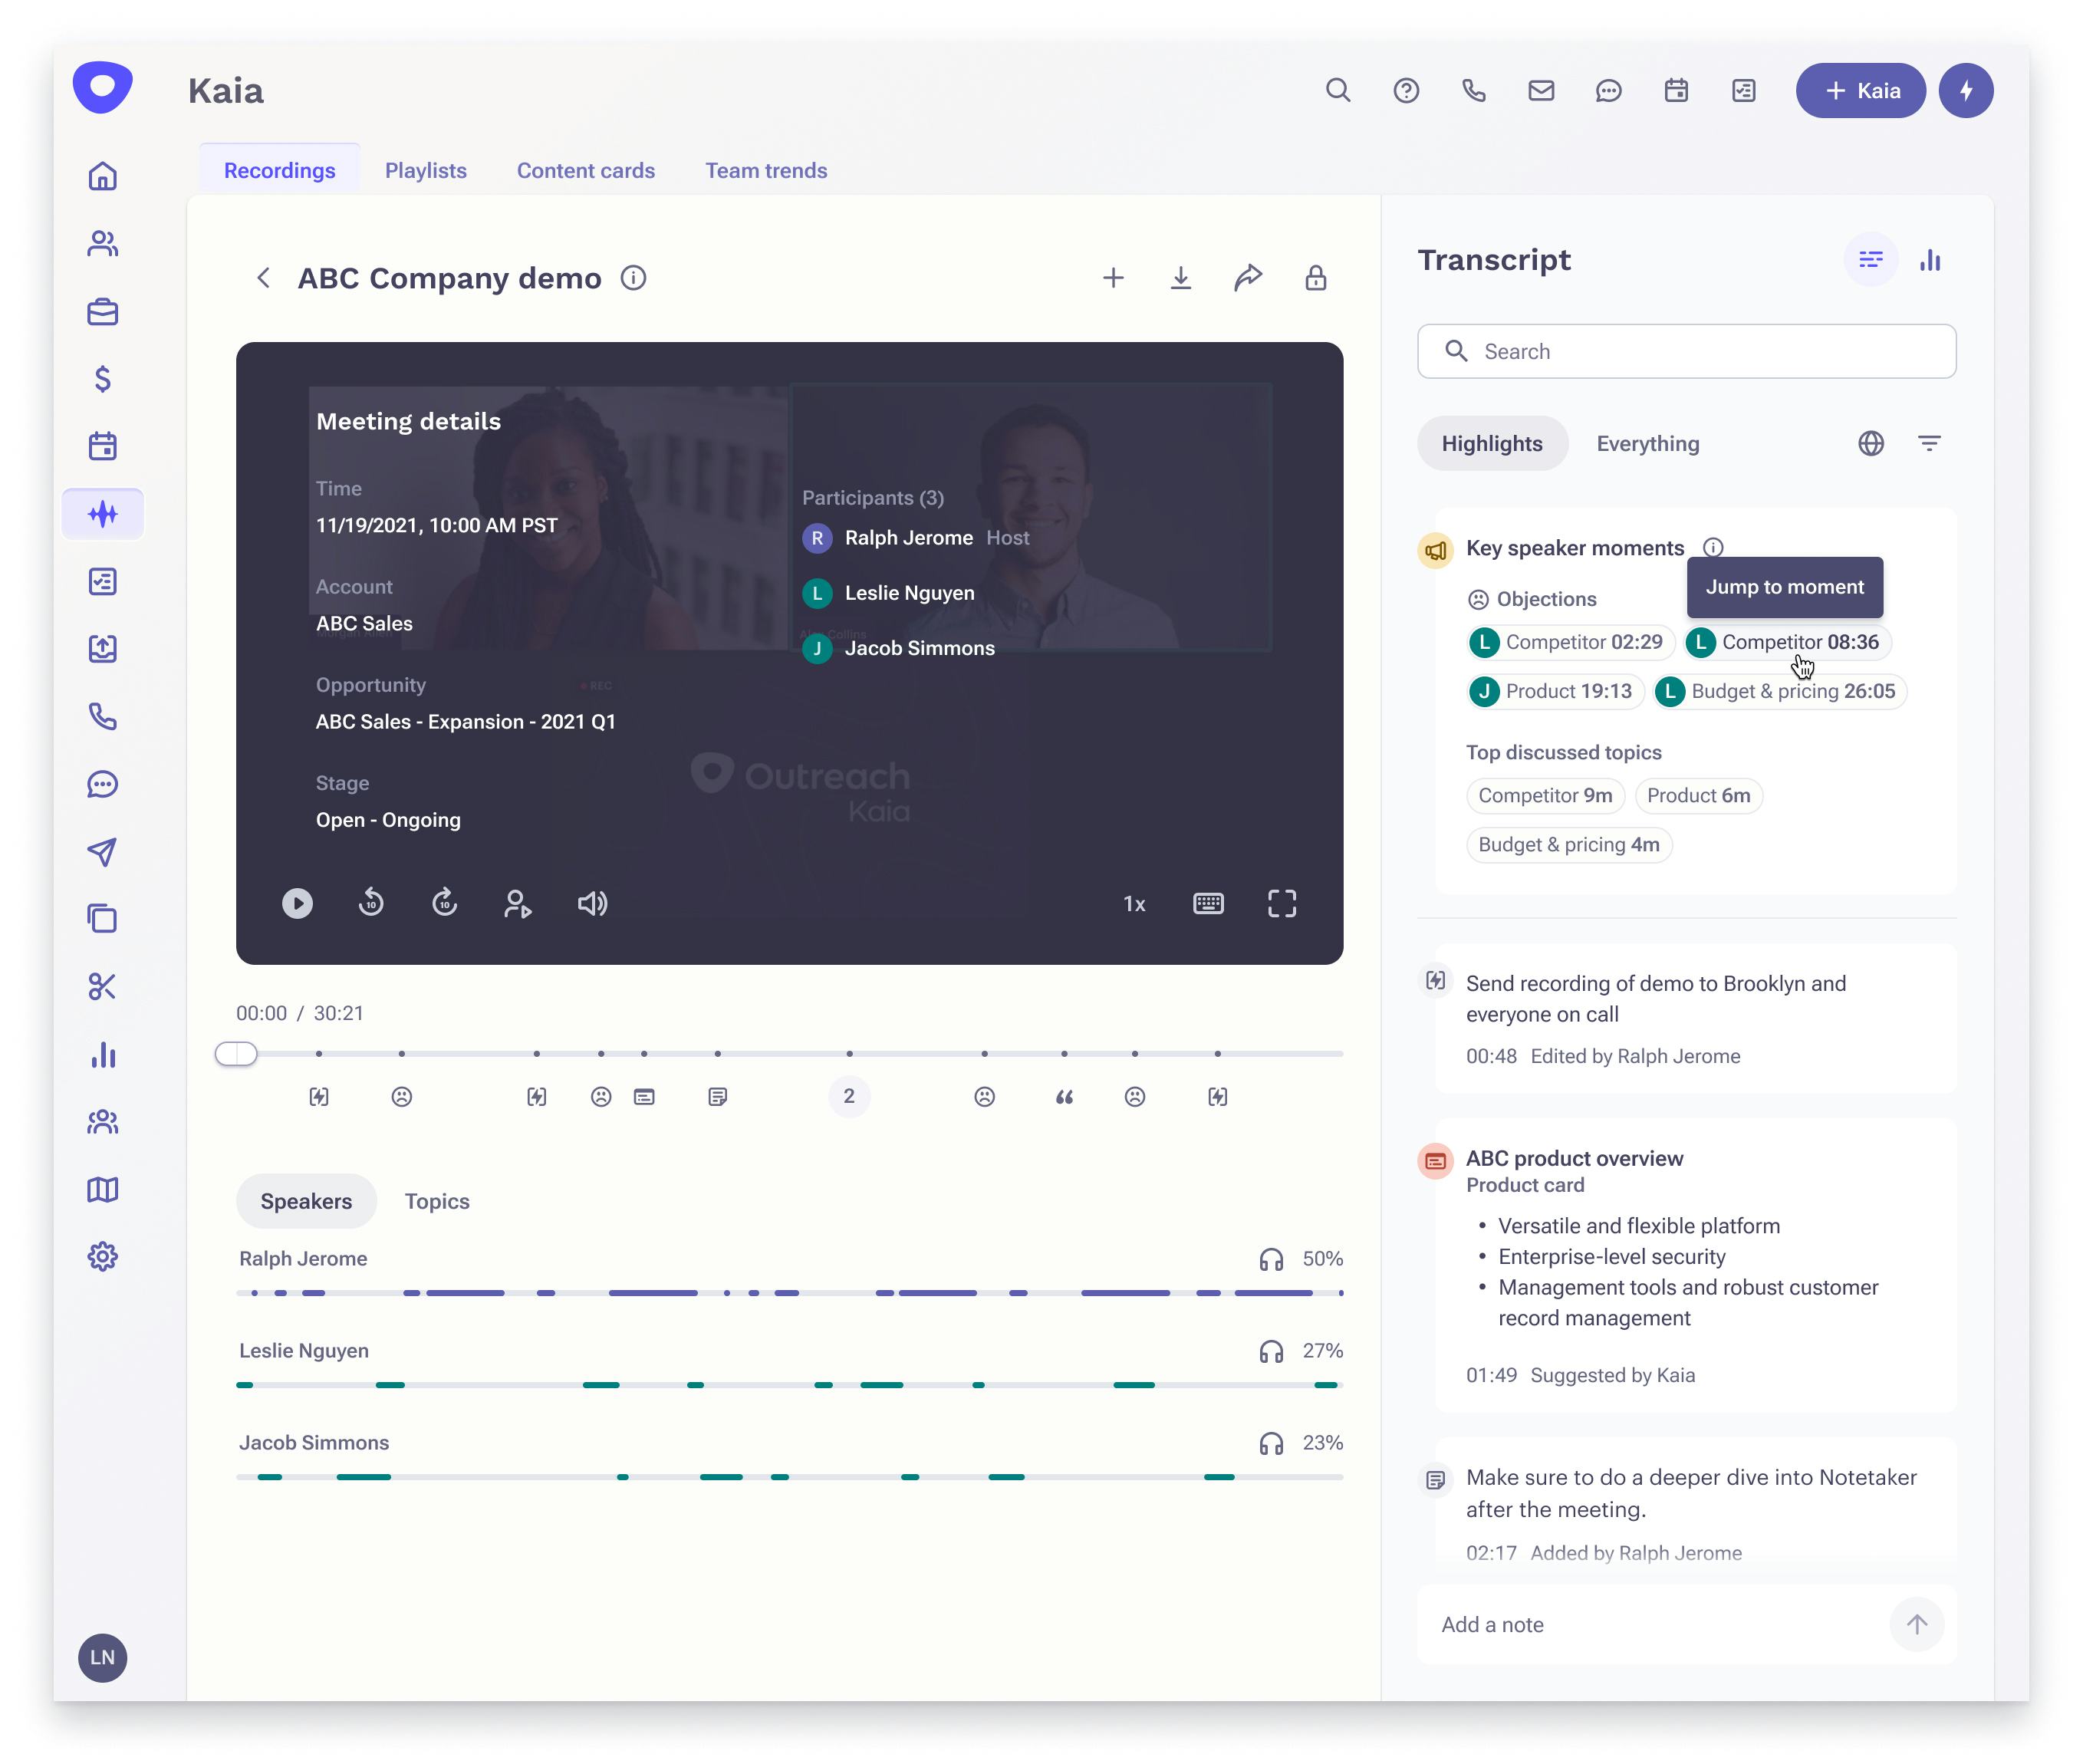2083x1764 pixels.
Task: Open the transcript filter options
Action: point(1929,443)
